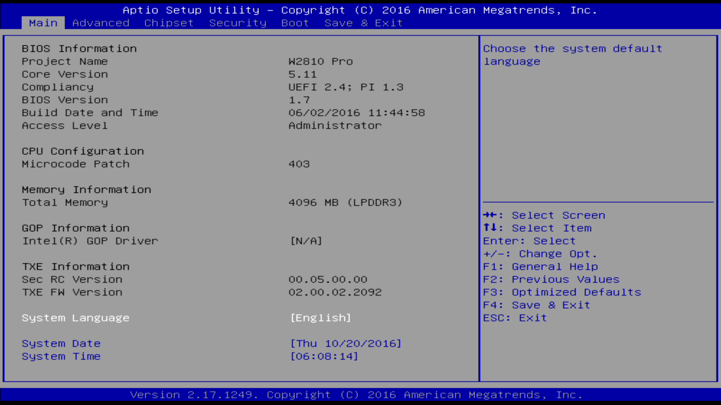721x405 pixels.
Task: Select the System Date label
Action: pyautogui.click(x=61, y=343)
